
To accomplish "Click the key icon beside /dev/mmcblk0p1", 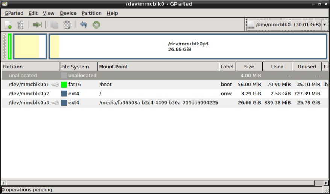I will tap(55, 85).
